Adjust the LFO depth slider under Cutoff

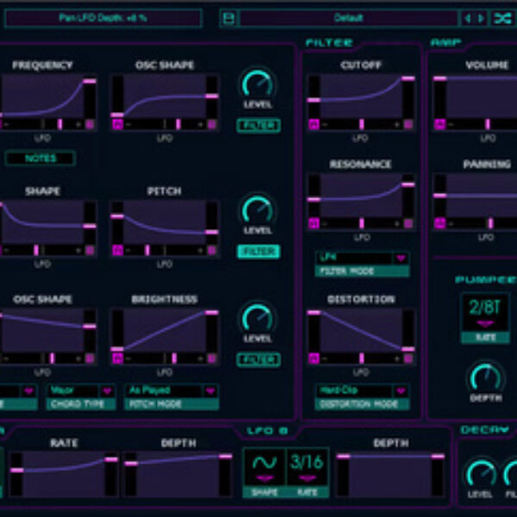(x=361, y=124)
